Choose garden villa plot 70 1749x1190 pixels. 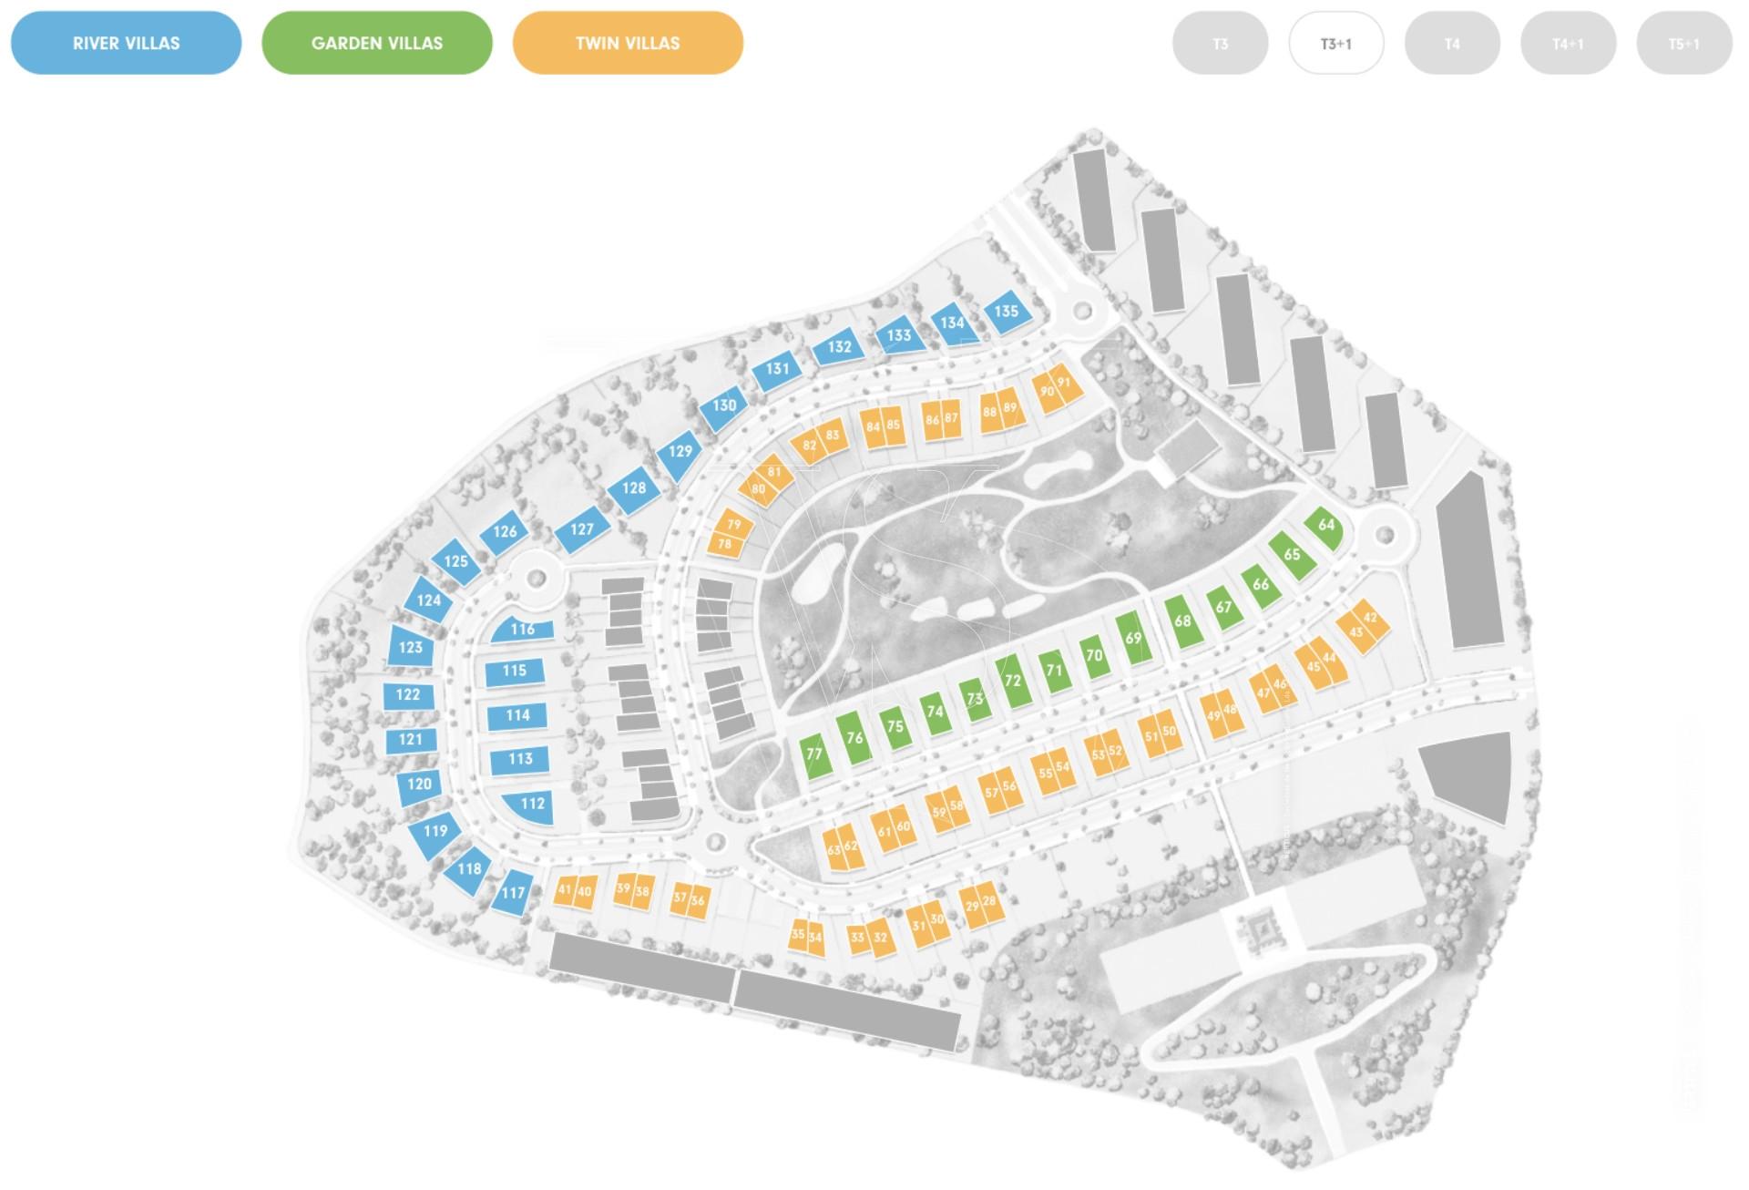point(1094,656)
